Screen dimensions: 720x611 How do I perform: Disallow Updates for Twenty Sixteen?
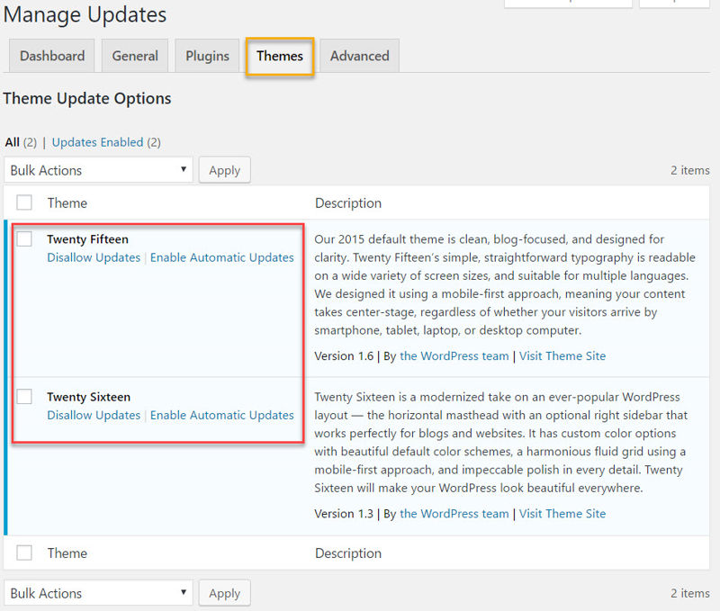(x=93, y=415)
